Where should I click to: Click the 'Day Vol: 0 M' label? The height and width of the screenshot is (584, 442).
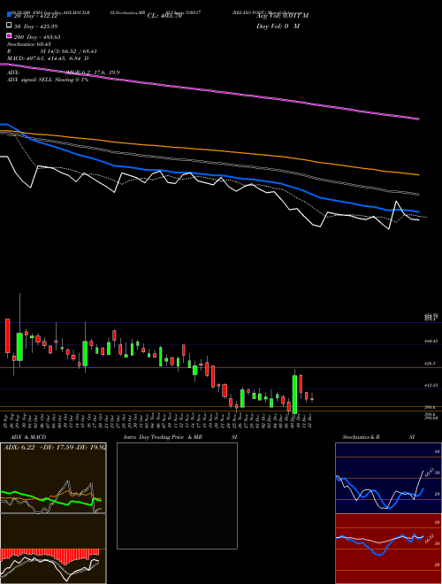(278, 26)
